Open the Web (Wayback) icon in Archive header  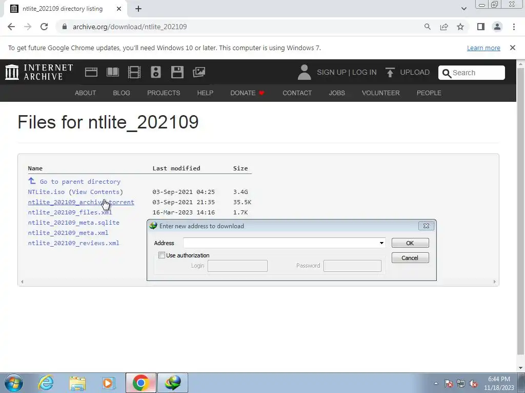(x=91, y=72)
